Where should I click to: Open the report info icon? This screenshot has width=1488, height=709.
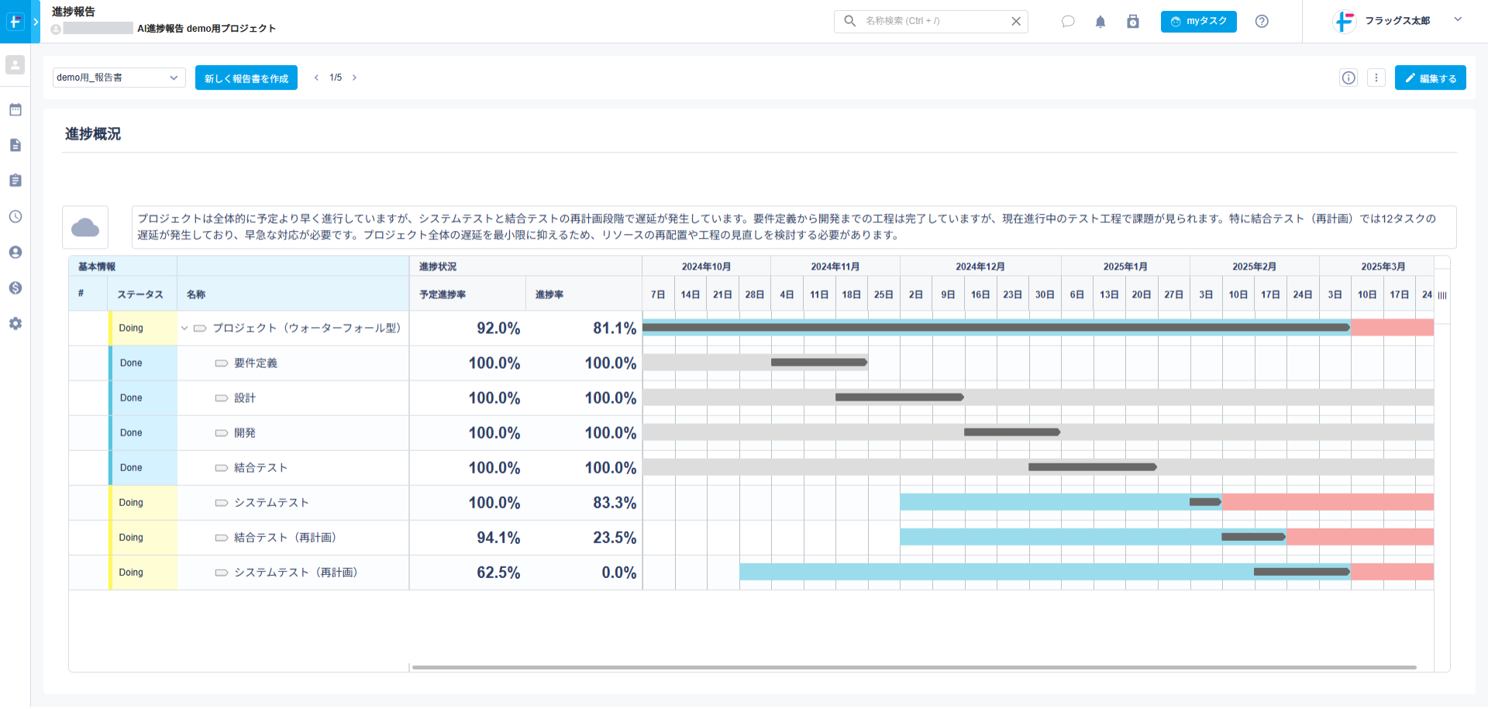1348,77
